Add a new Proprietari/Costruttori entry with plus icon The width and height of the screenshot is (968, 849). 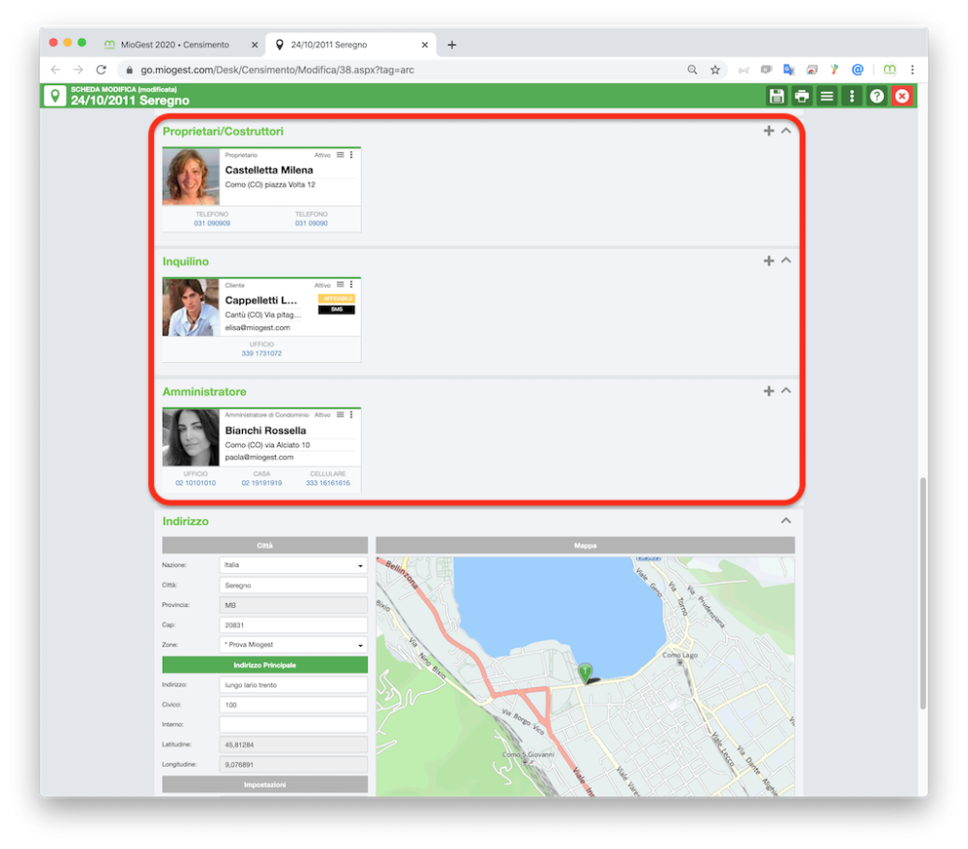point(769,131)
